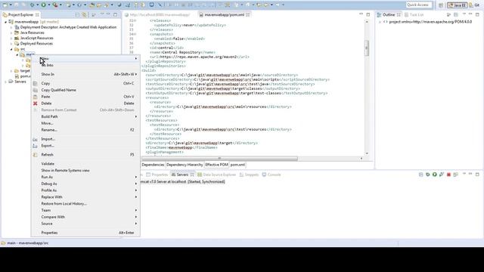Switch to Dependency Hierarchy tab
Image resolution: width=484 pixels, height=272 pixels.
pyautogui.click(x=185, y=165)
